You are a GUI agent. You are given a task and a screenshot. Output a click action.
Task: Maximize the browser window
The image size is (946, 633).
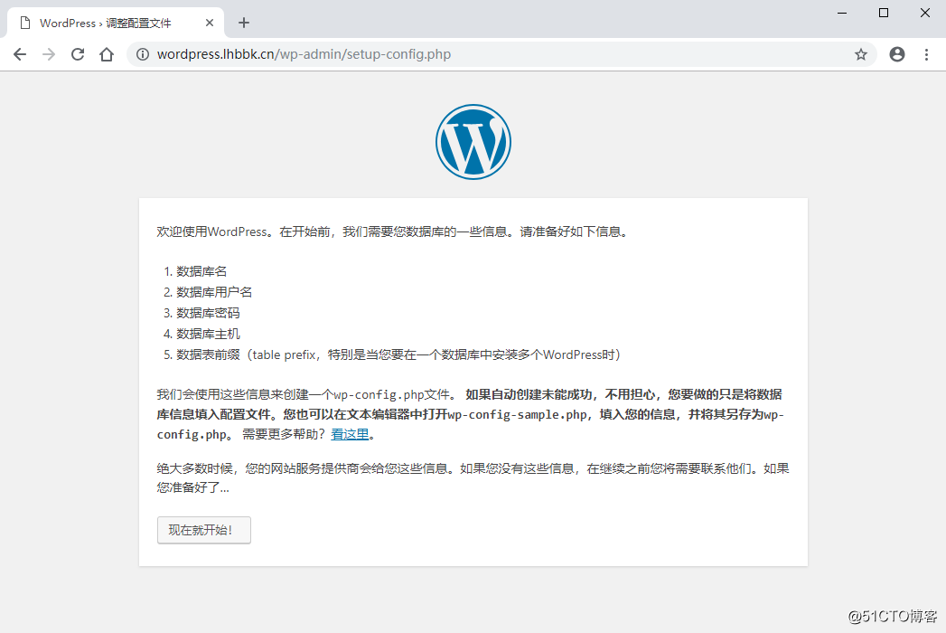coord(884,13)
